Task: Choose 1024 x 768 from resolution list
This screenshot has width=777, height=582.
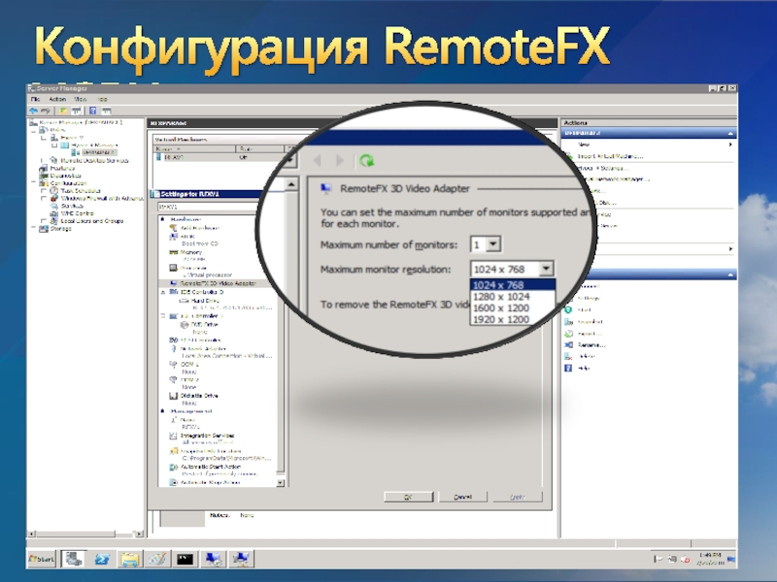Action: pyautogui.click(x=513, y=285)
